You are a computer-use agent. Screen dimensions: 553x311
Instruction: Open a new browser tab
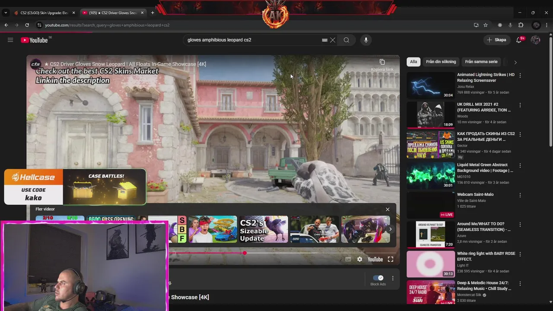tap(153, 13)
